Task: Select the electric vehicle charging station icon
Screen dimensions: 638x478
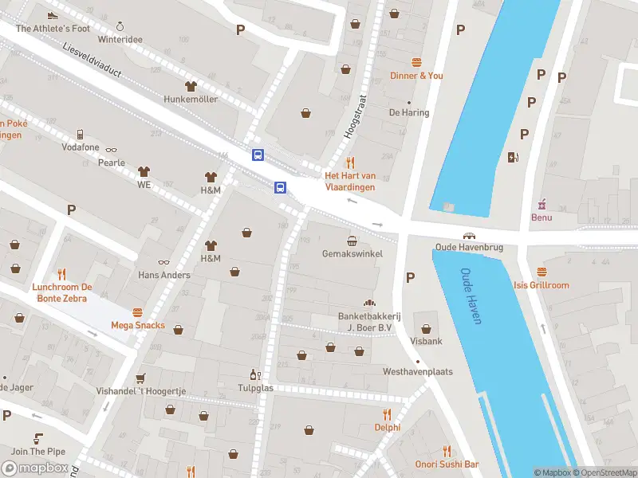Action: coord(513,157)
